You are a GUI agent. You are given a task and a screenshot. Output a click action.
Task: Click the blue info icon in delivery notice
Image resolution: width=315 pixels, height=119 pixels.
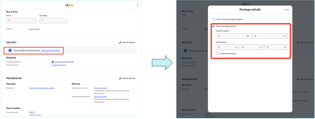point(10,50)
